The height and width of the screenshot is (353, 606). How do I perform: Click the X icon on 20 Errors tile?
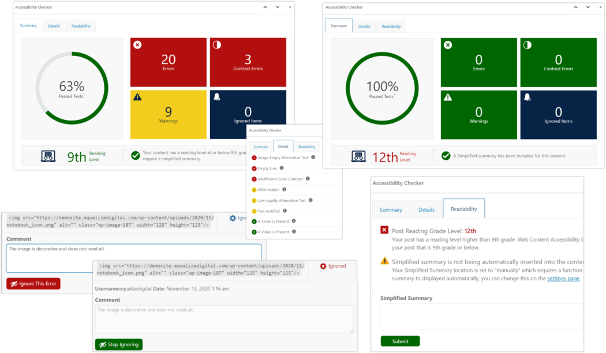pos(137,45)
